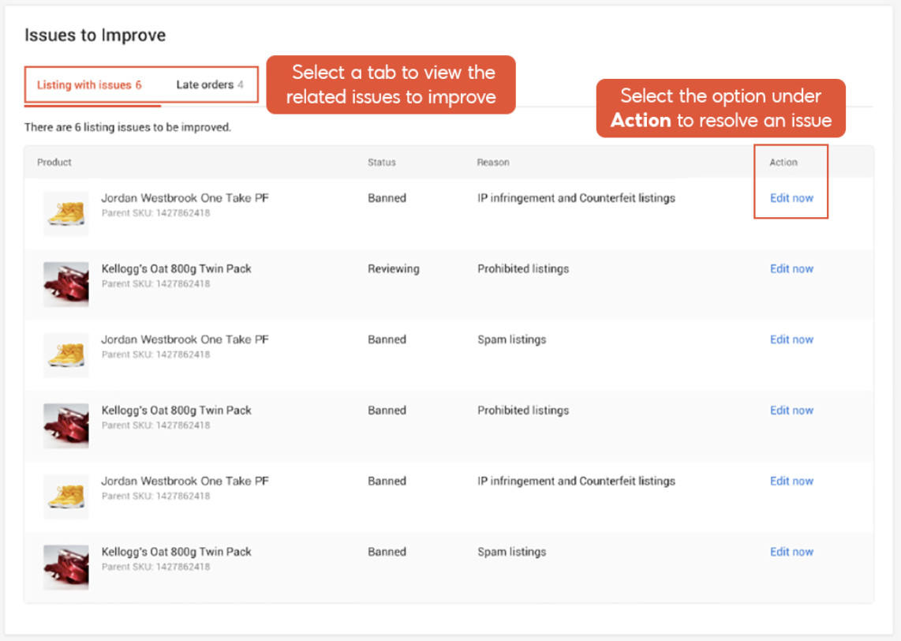Viewport: 901px width, 641px height.
Task: Click the Status column header
Action: point(381,162)
